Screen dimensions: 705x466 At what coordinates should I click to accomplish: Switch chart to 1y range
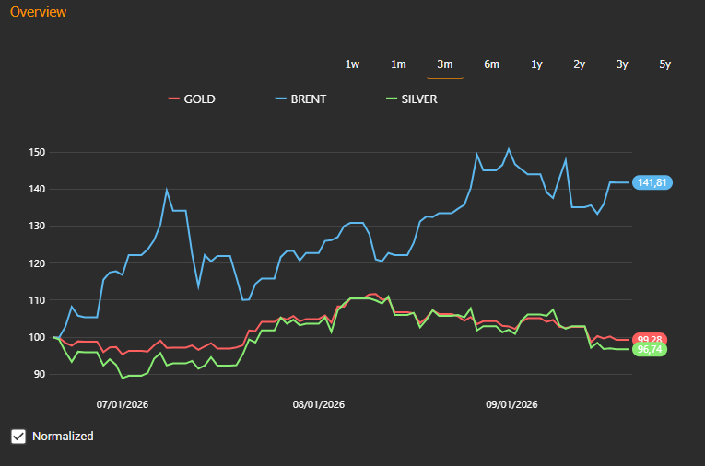tap(536, 64)
